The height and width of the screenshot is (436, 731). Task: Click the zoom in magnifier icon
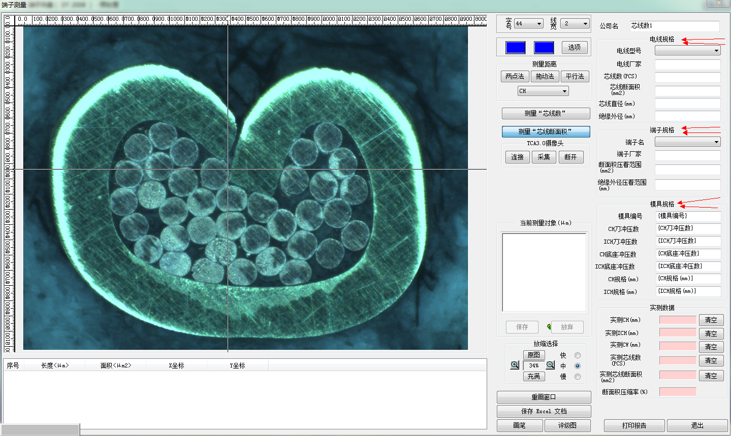tap(515, 365)
